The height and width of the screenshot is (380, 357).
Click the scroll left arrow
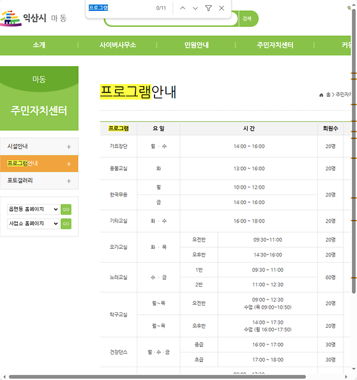point(4,377)
